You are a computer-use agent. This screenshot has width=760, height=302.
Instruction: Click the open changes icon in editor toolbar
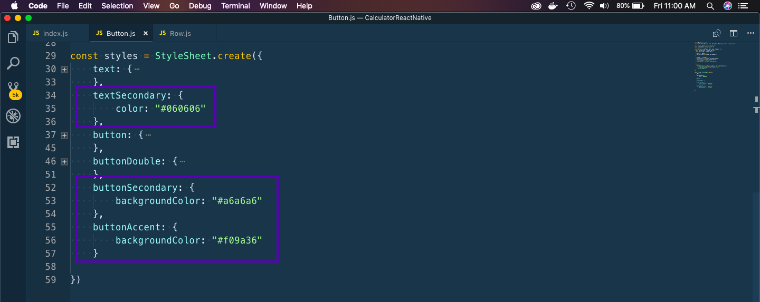coord(716,33)
